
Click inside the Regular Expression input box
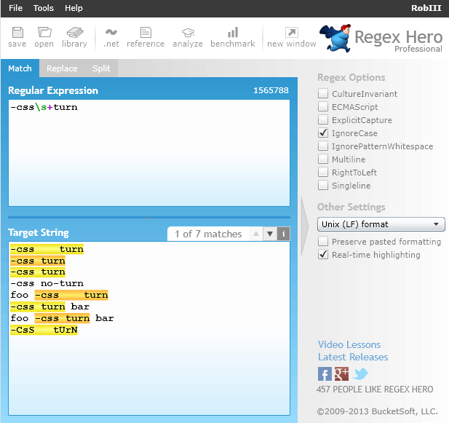click(149, 153)
